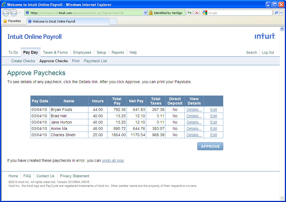Go to Approve Checks subtab
The image size is (286, 202).
pos(54,61)
